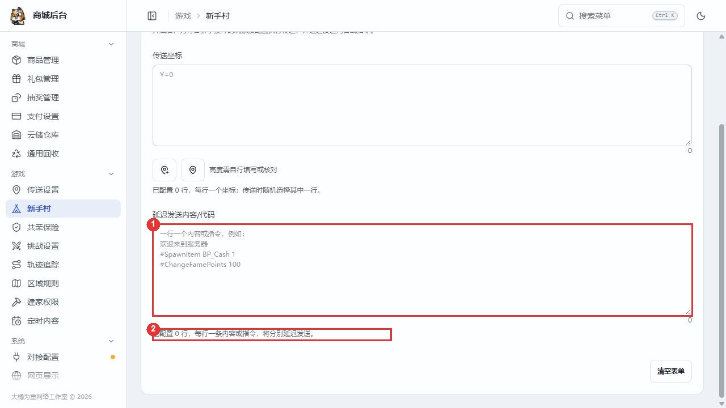Click the 大桶为重网络工作室 footer text

pos(52,397)
